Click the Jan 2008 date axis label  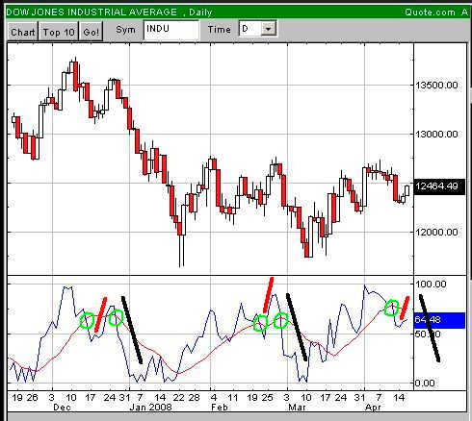coord(150,408)
